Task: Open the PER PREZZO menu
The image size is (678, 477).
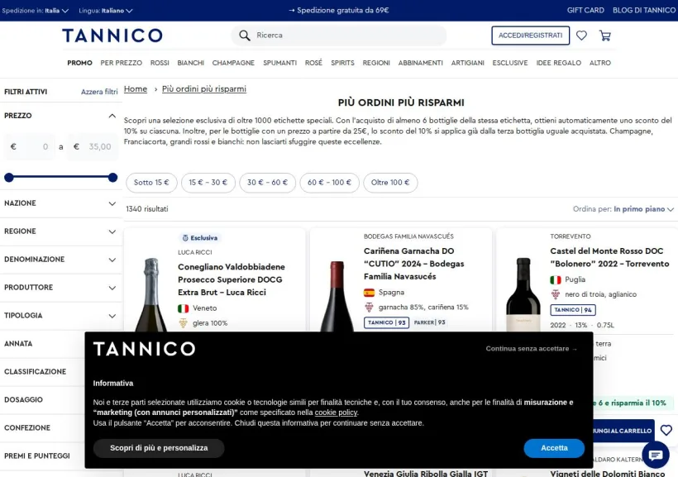Action: [x=121, y=63]
